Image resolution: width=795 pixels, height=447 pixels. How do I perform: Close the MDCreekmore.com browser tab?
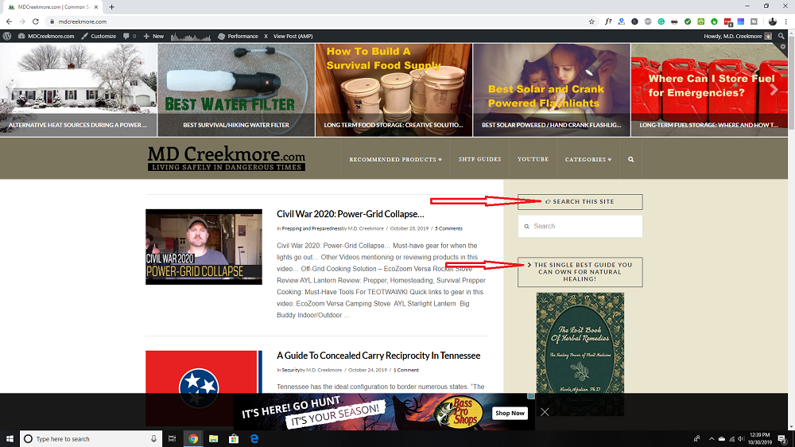click(96, 7)
